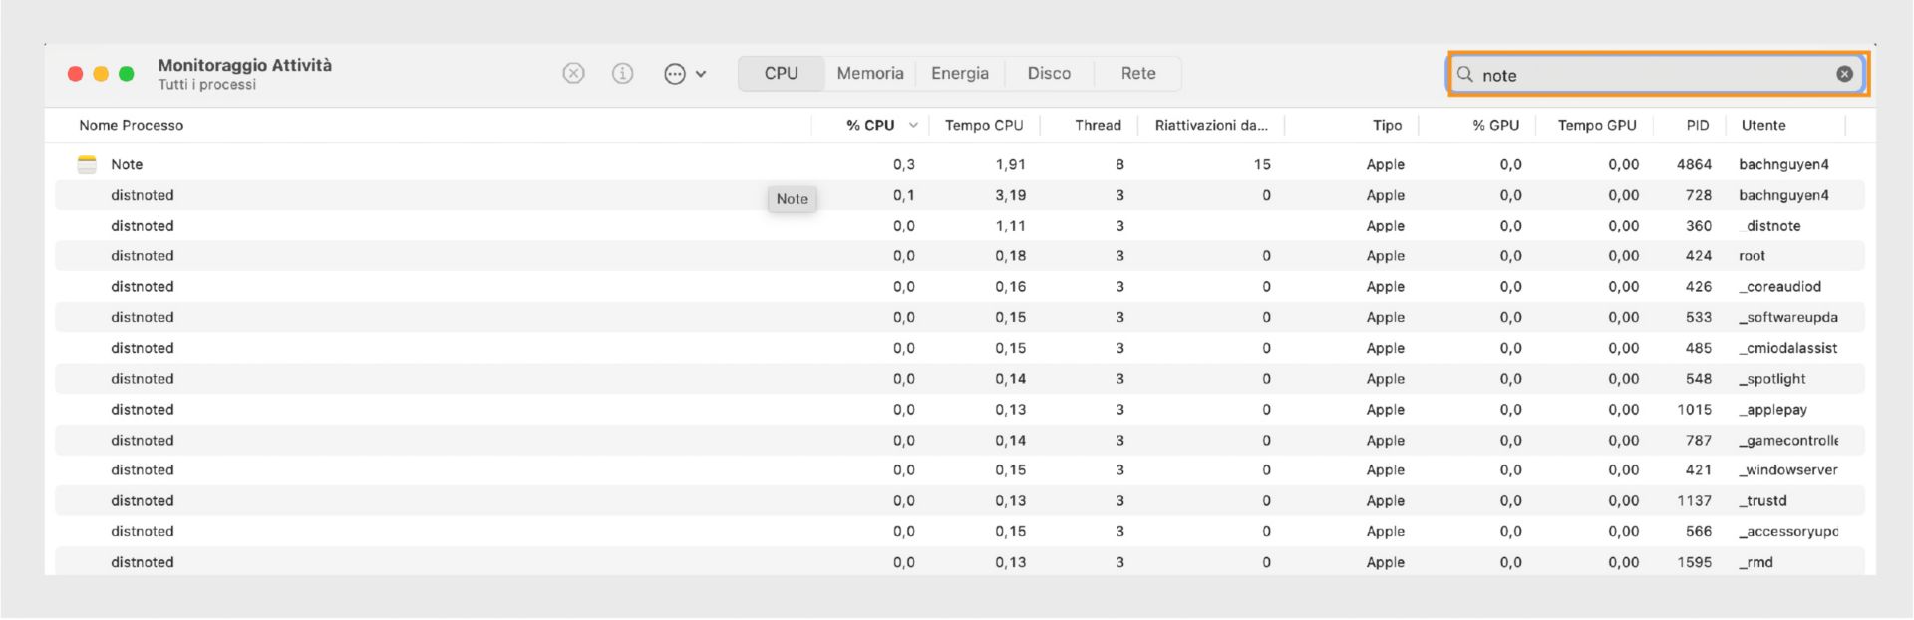Expand the chevron beside the ellipsis icon
Viewport: 1914px width, 620px height.
click(701, 74)
